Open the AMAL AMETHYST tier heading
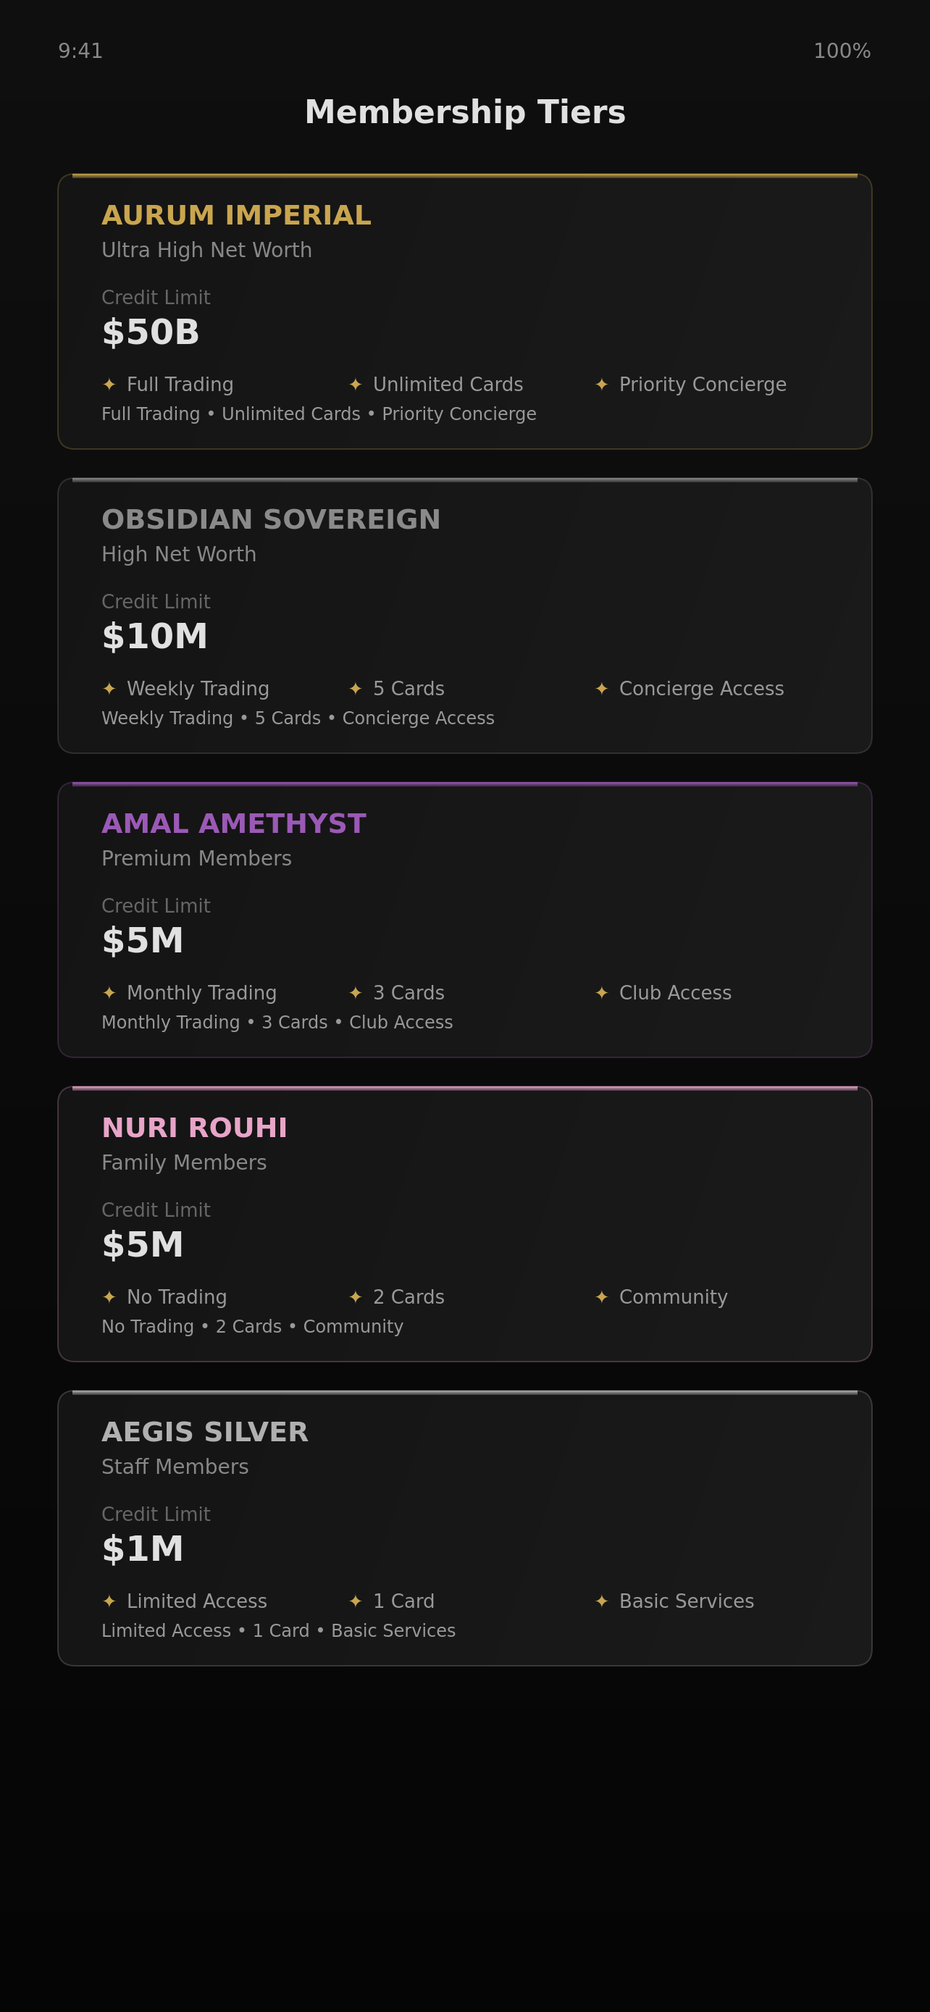Image resolution: width=930 pixels, height=2012 pixels. click(233, 823)
